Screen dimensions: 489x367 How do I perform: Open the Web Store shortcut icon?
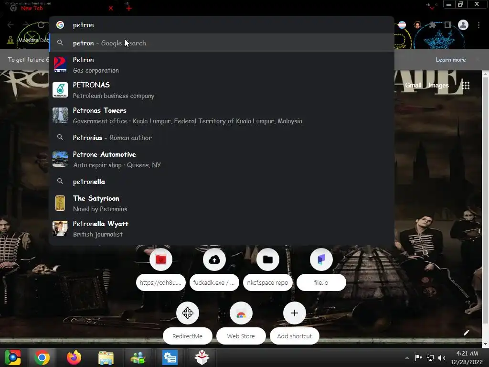pos(241,313)
